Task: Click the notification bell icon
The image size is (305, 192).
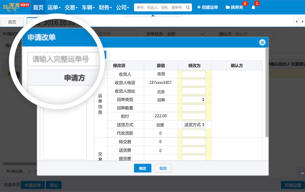Action: point(253,7)
